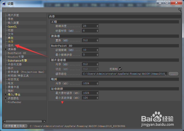
Task: Click the 最大素材缓存 value field
Action: coord(90,93)
